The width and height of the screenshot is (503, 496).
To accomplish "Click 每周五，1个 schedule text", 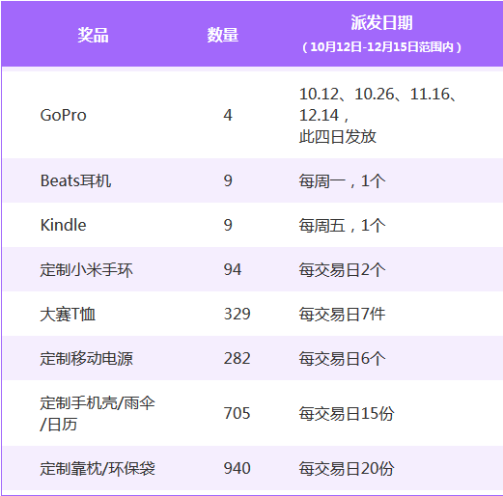I will (342, 225).
